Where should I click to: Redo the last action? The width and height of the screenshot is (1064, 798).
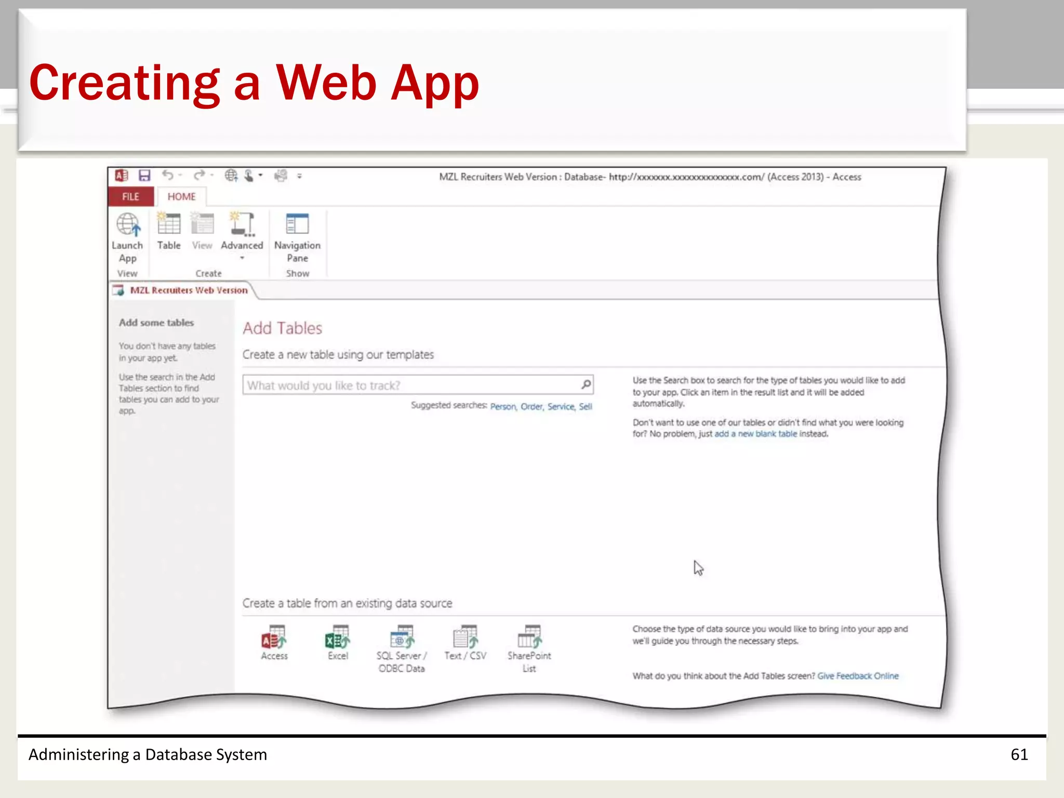point(199,175)
